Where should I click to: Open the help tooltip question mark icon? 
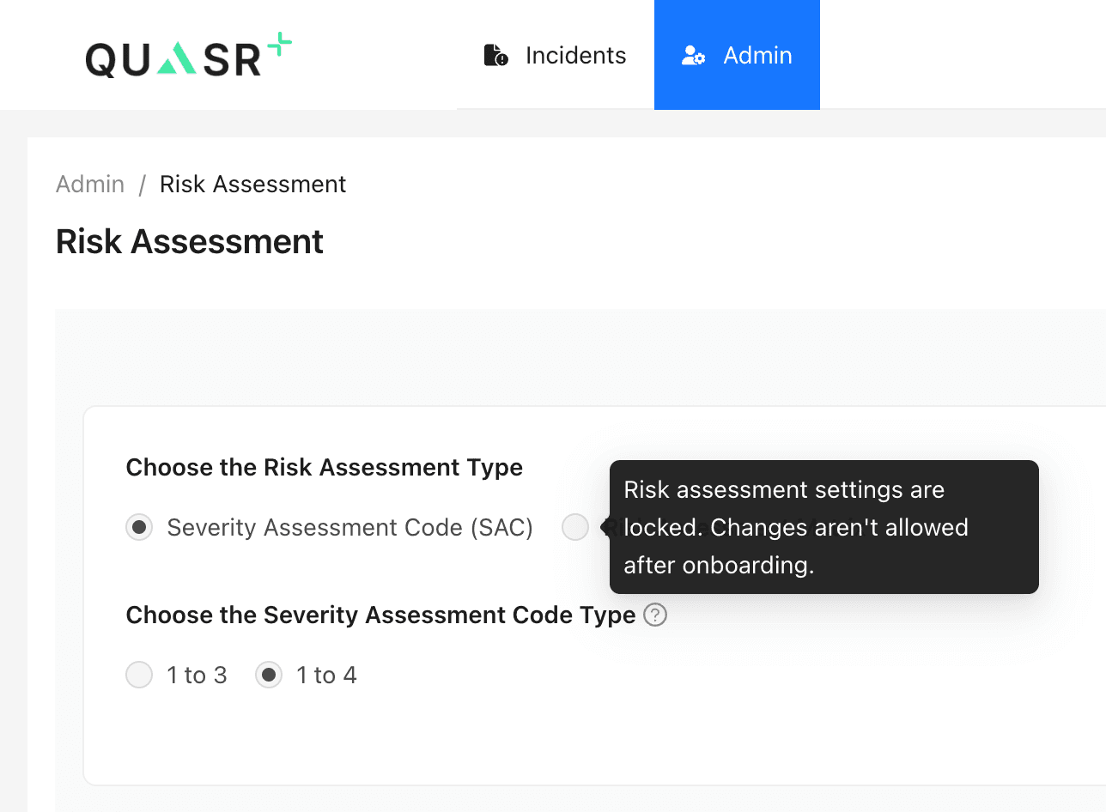pos(654,615)
